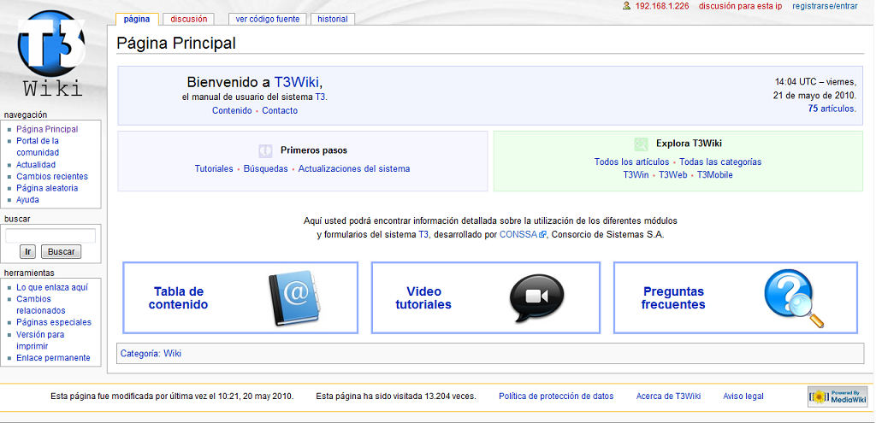Click registrarse/entrar to log in
Screen dimensions: 876x423
tap(825, 6)
